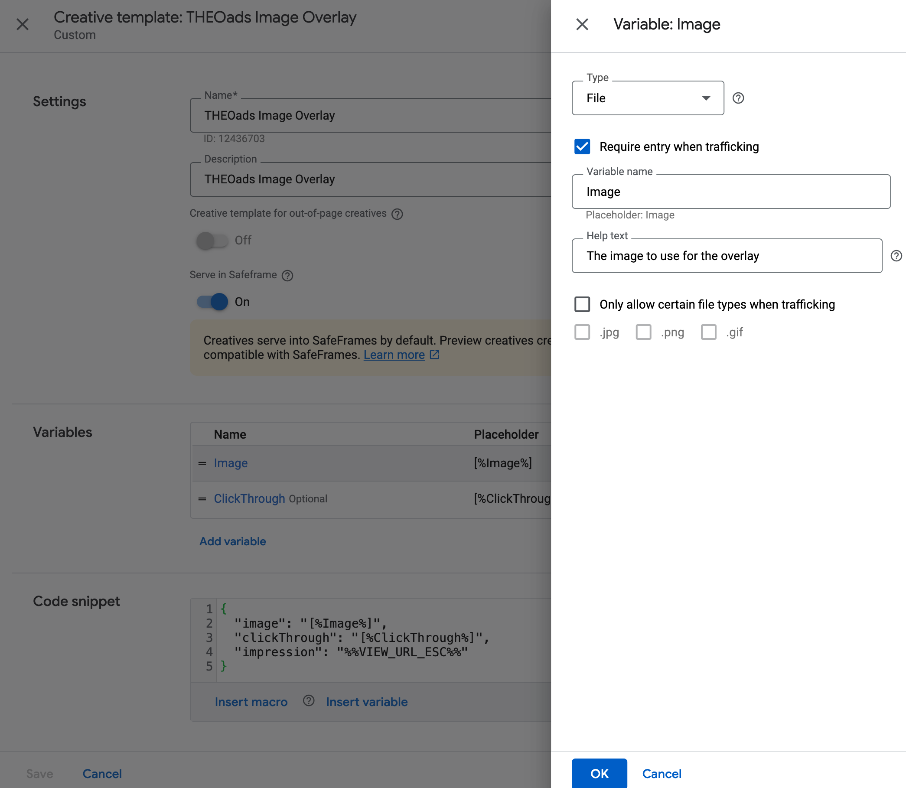Edit the Help text field
This screenshot has height=788, width=906.
pos(727,256)
